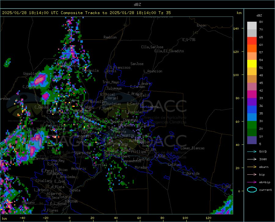
Task: Click the 'Tz 35' threshold text
Action: click(x=164, y=13)
